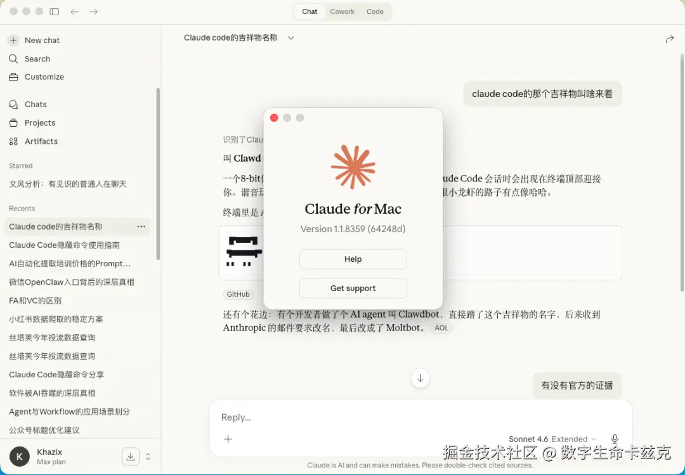685x475 pixels.
Task: Click the Claude starburst logo in dialog
Action: 353,167
